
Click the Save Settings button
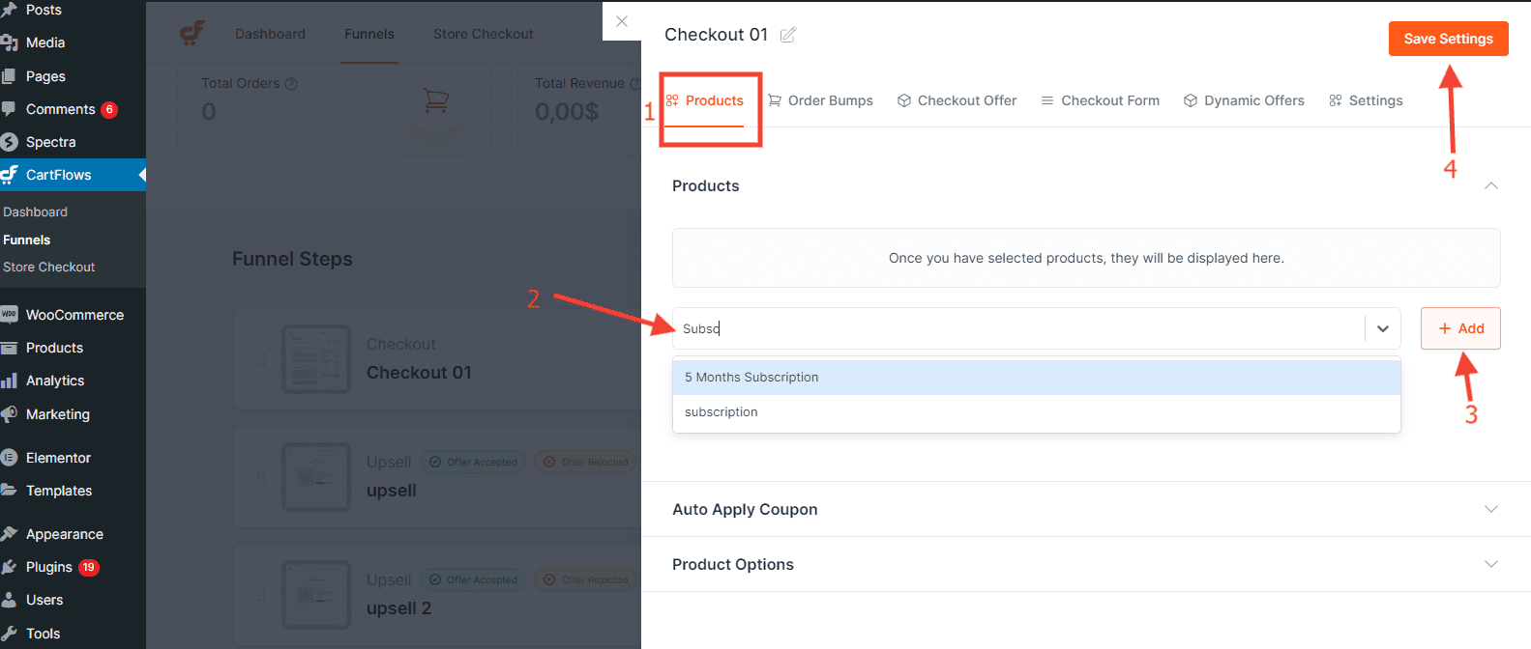click(x=1448, y=39)
